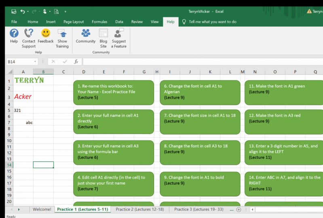The image size is (323, 218).
Task: Switch to the Insert ribbon tab
Action: (x=51, y=21)
